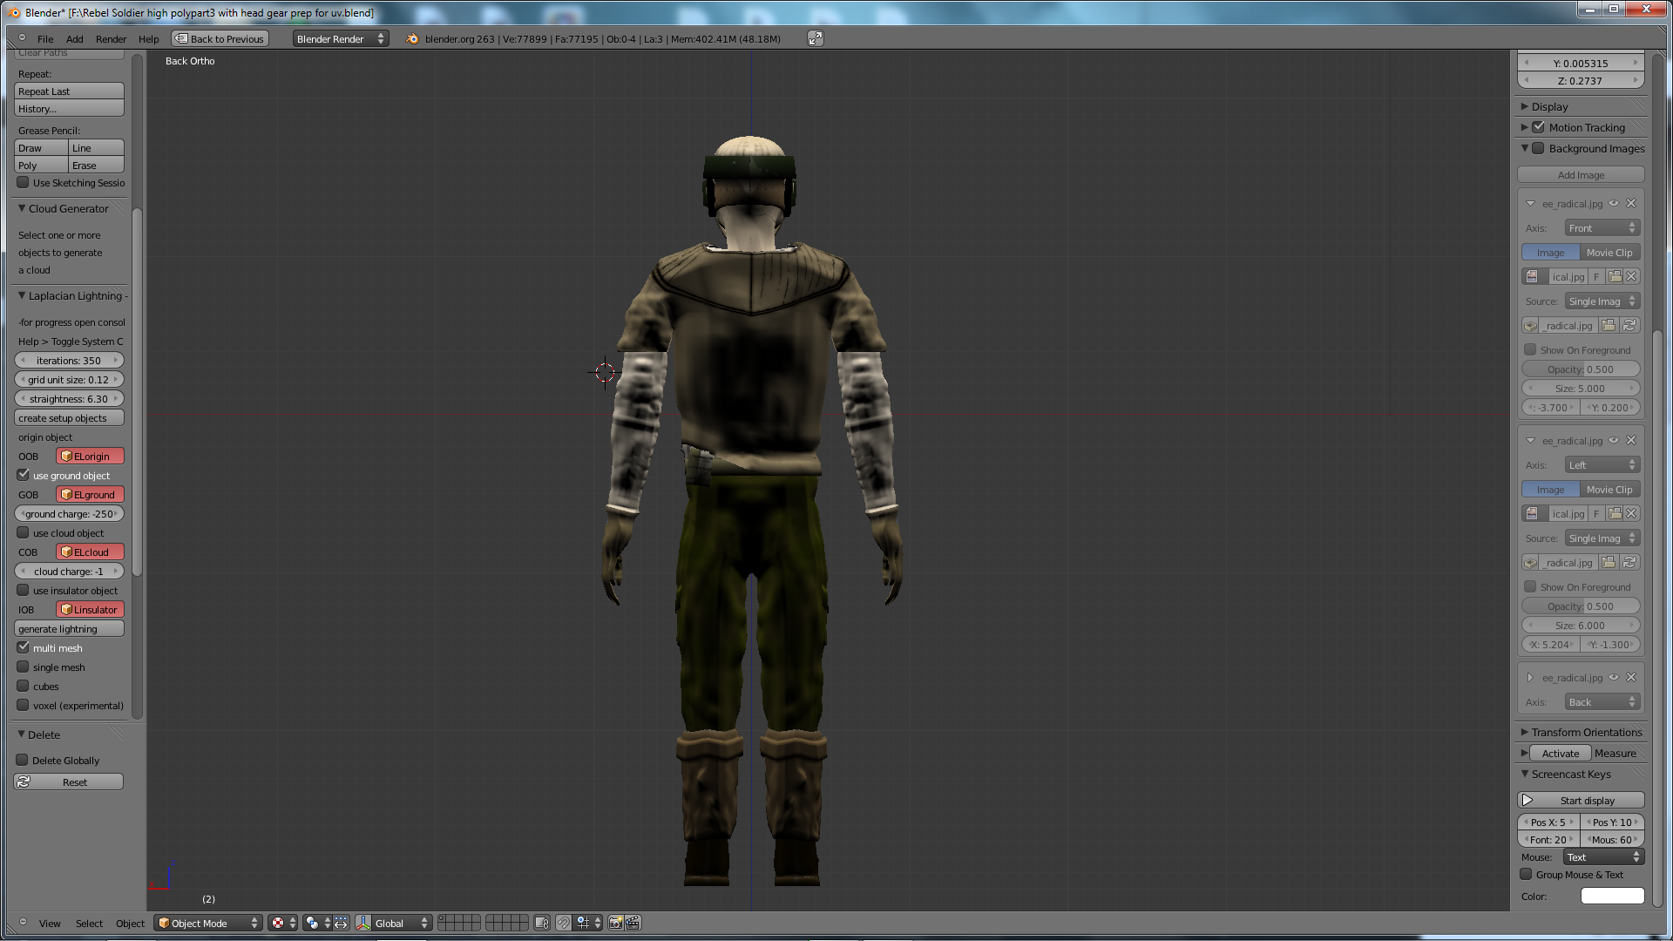Open image file for Front background entry

coord(1615,276)
